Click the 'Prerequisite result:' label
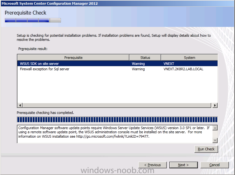235x175 pixels. 33,49
